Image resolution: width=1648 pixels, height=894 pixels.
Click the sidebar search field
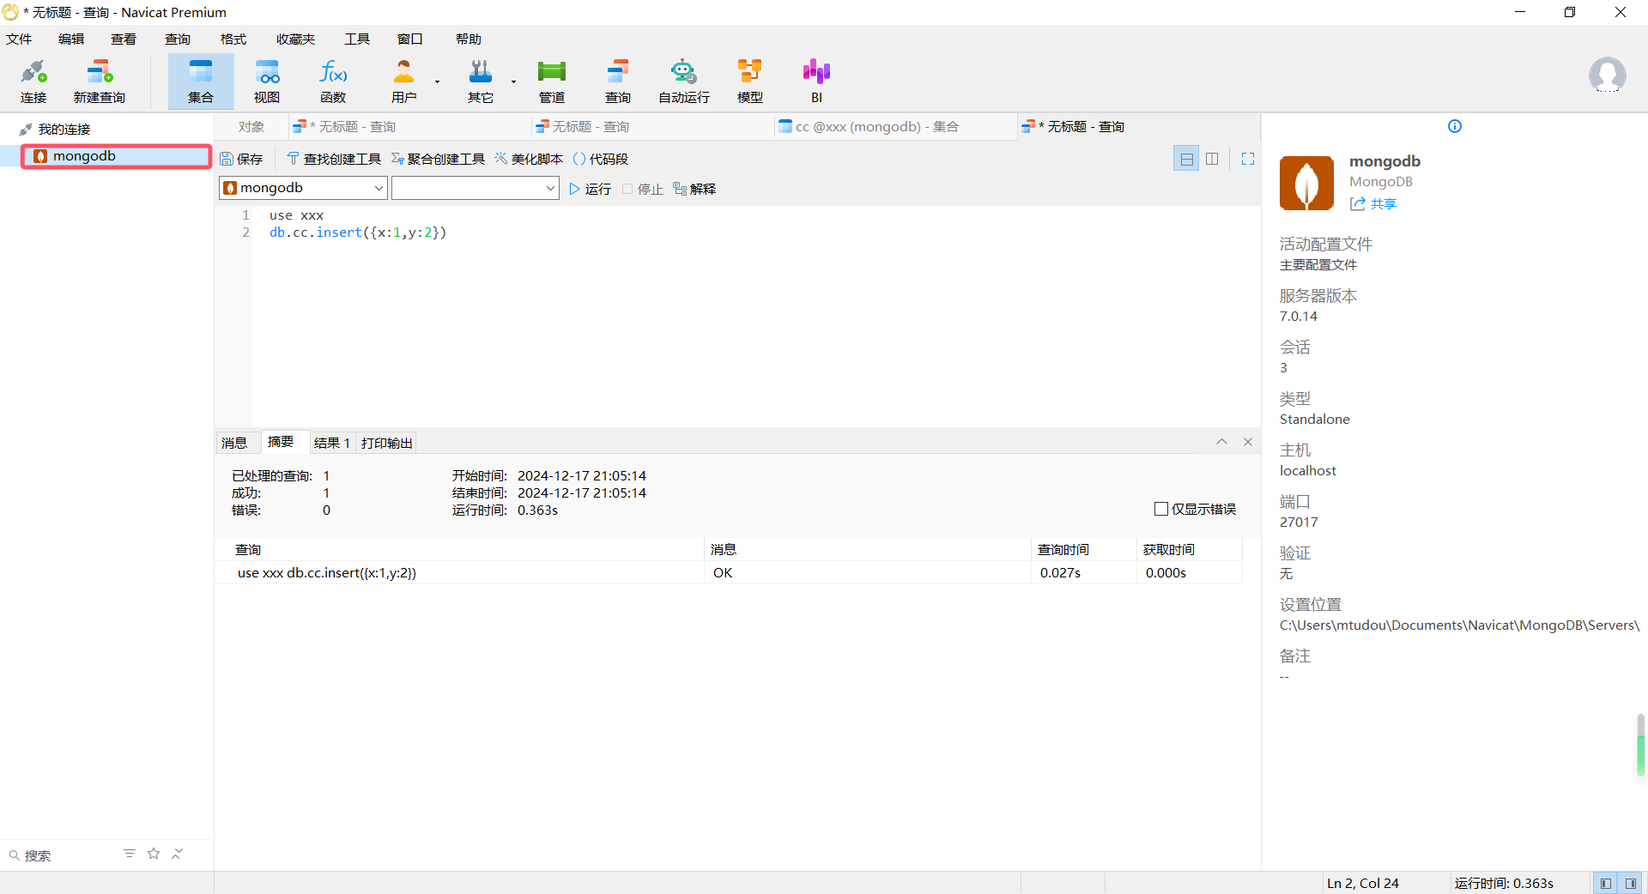[60, 855]
